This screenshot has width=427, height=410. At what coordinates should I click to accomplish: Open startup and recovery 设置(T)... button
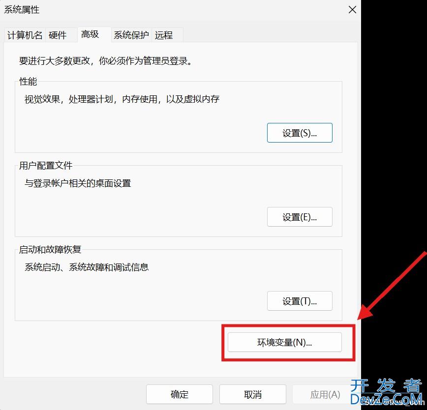pyautogui.click(x=300, y=301)
